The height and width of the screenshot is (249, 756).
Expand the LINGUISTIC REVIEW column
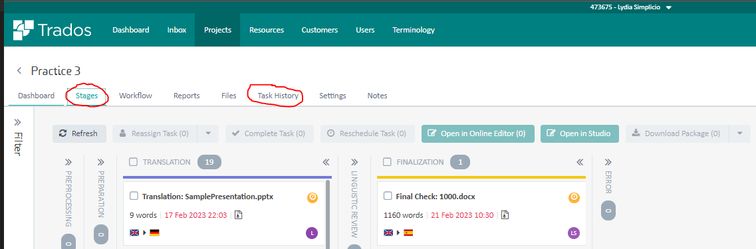[354, 162]
